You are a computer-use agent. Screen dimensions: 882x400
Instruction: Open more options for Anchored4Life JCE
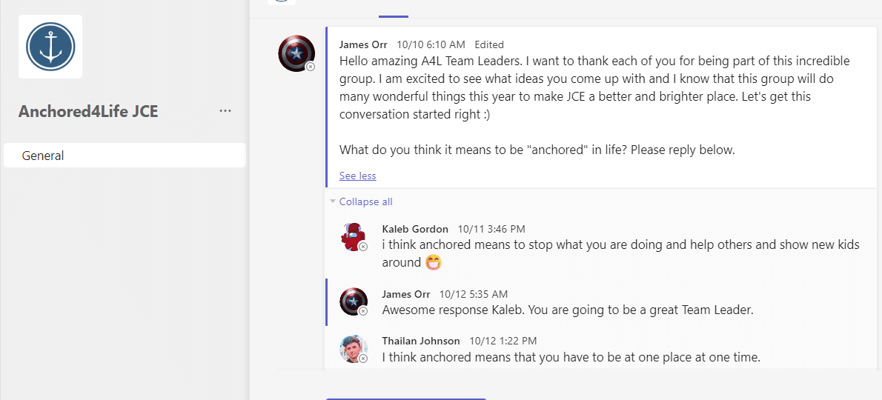click(x=225, y=111)
